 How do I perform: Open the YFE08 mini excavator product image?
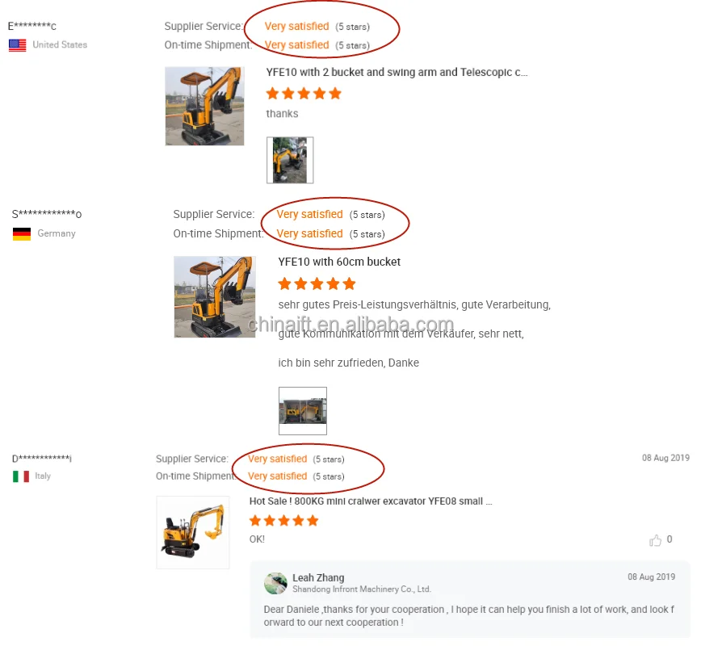193,532
